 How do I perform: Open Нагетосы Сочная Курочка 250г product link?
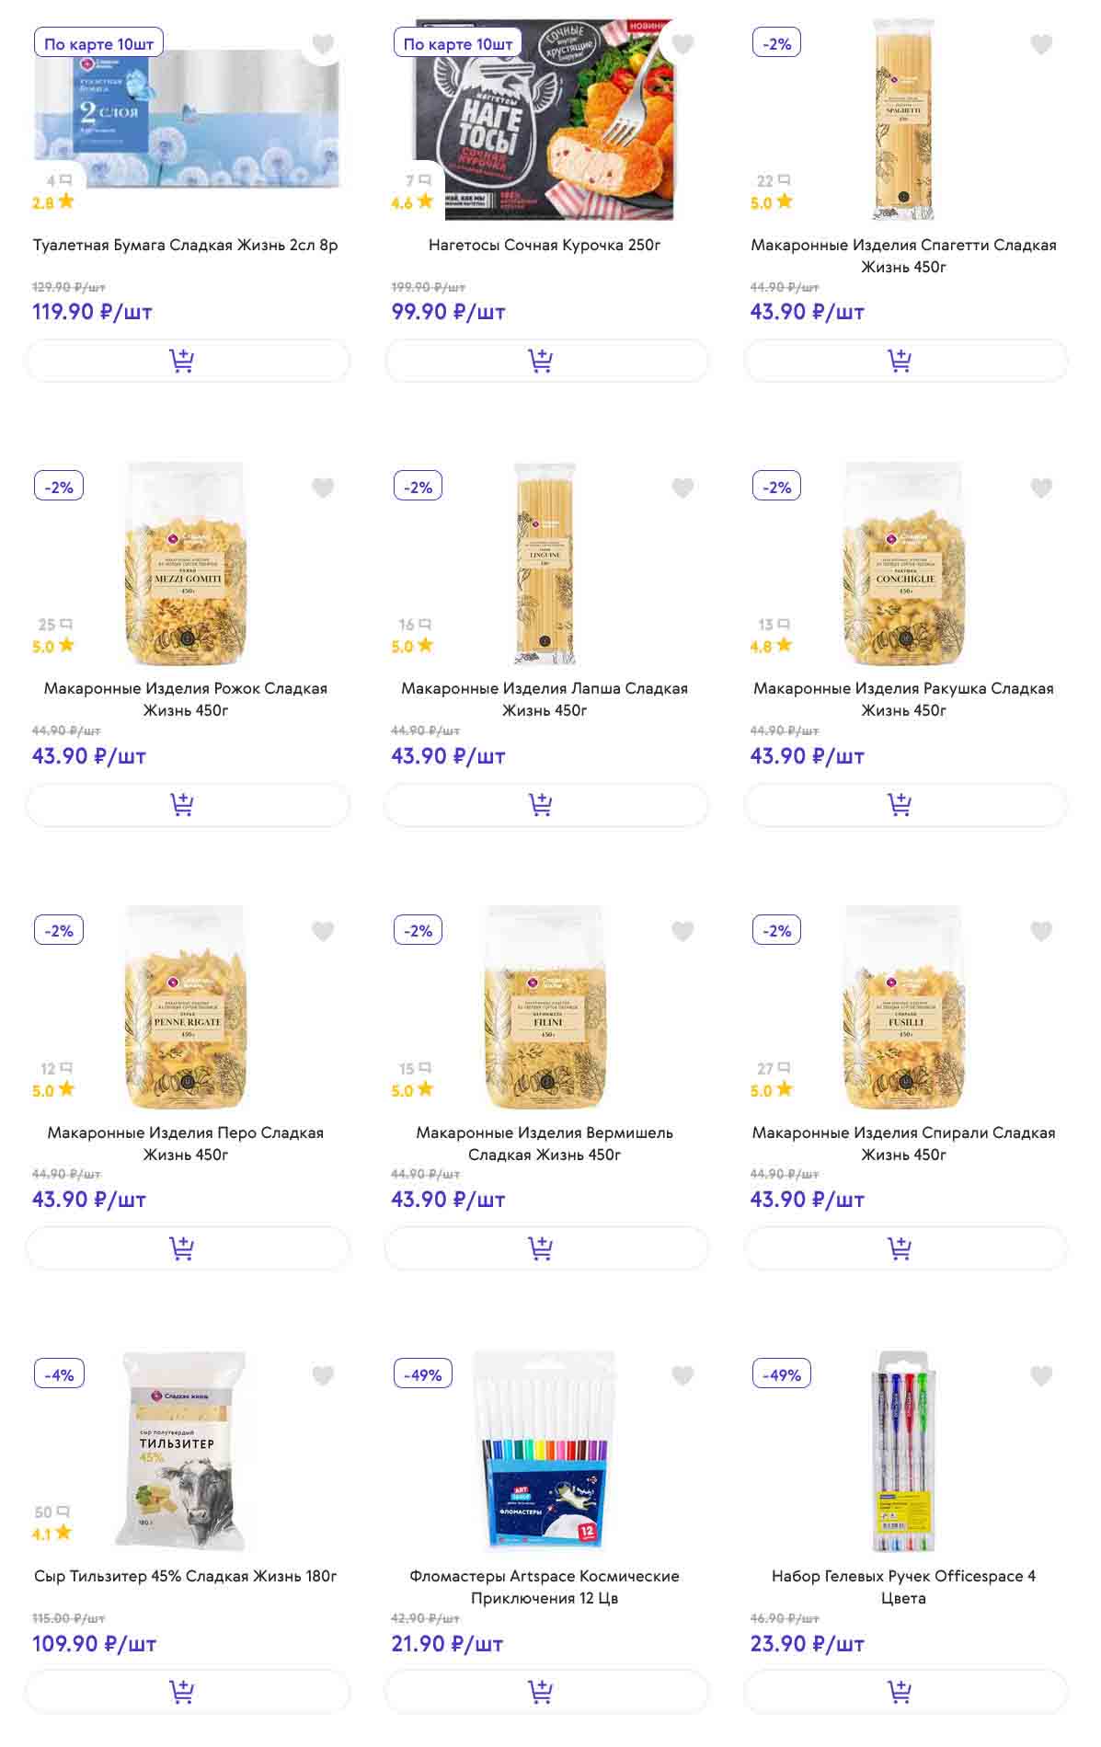(545, 245)
